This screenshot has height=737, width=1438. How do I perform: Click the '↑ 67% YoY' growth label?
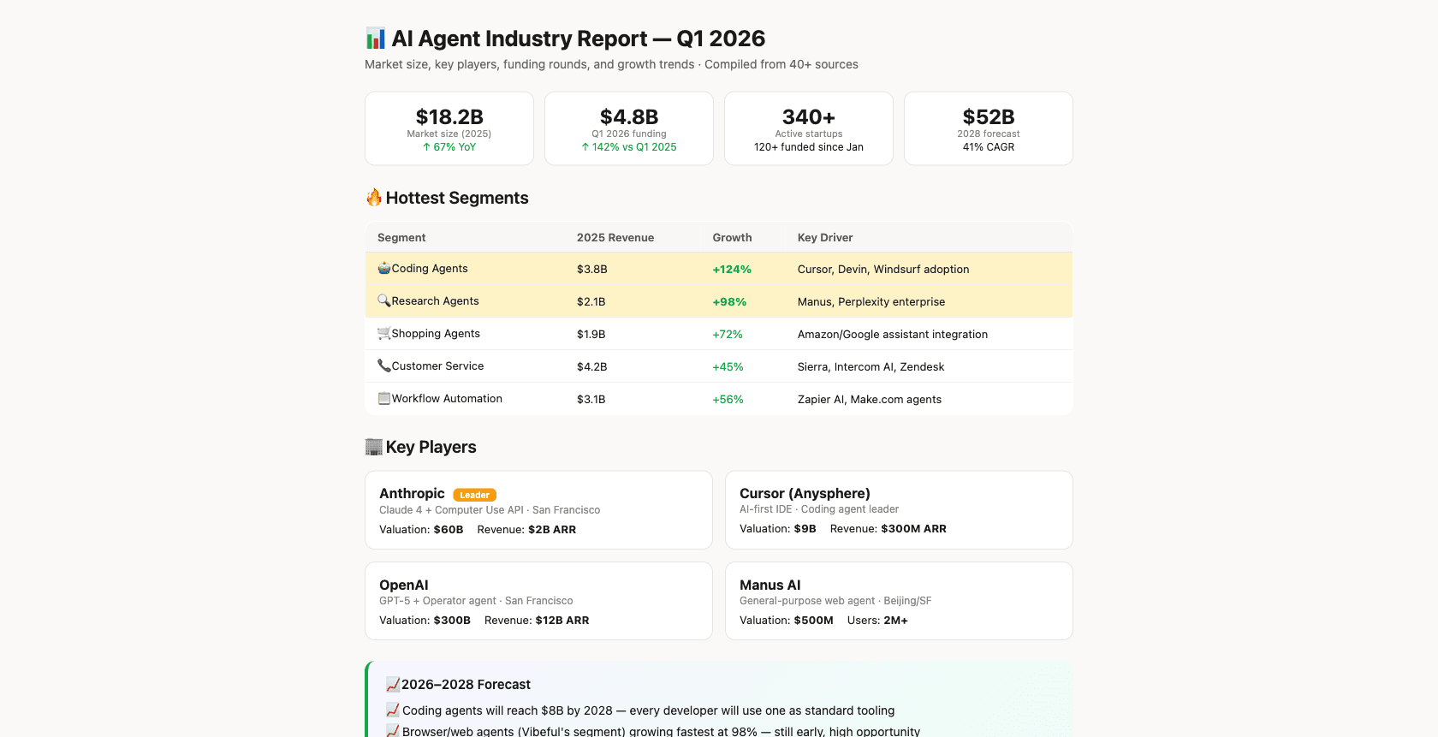click(449, 147)
